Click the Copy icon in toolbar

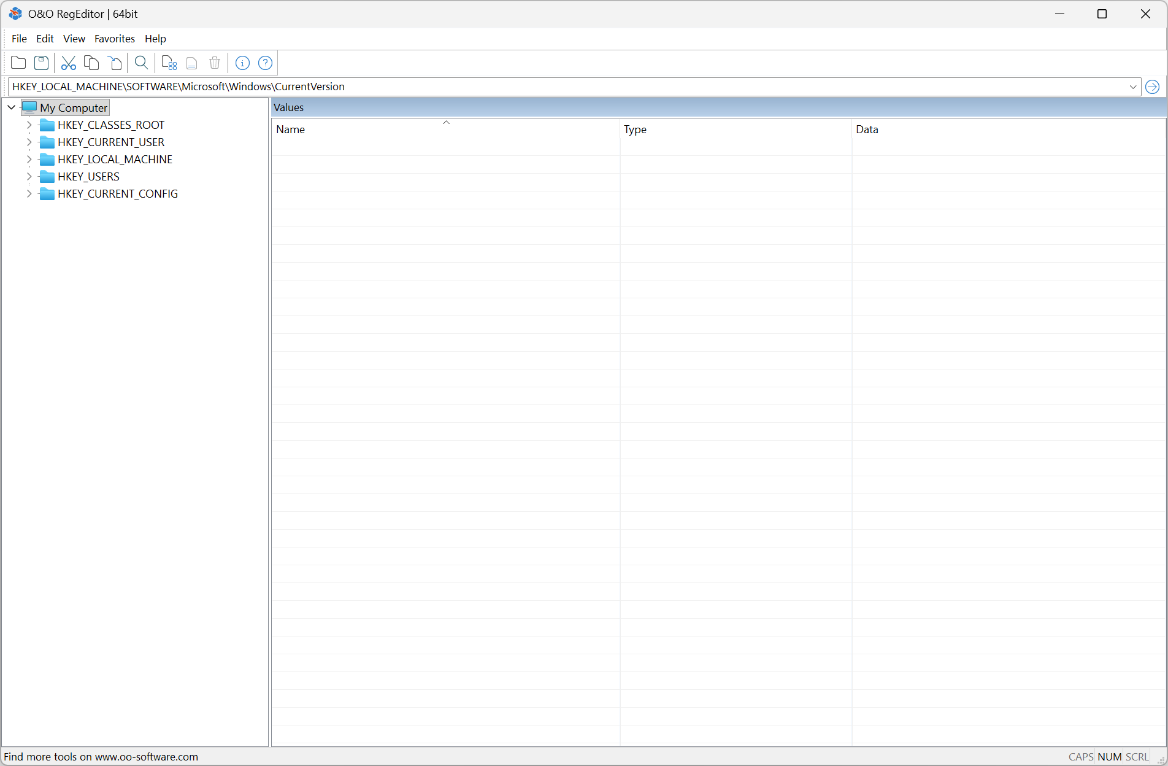coord(91,63)
